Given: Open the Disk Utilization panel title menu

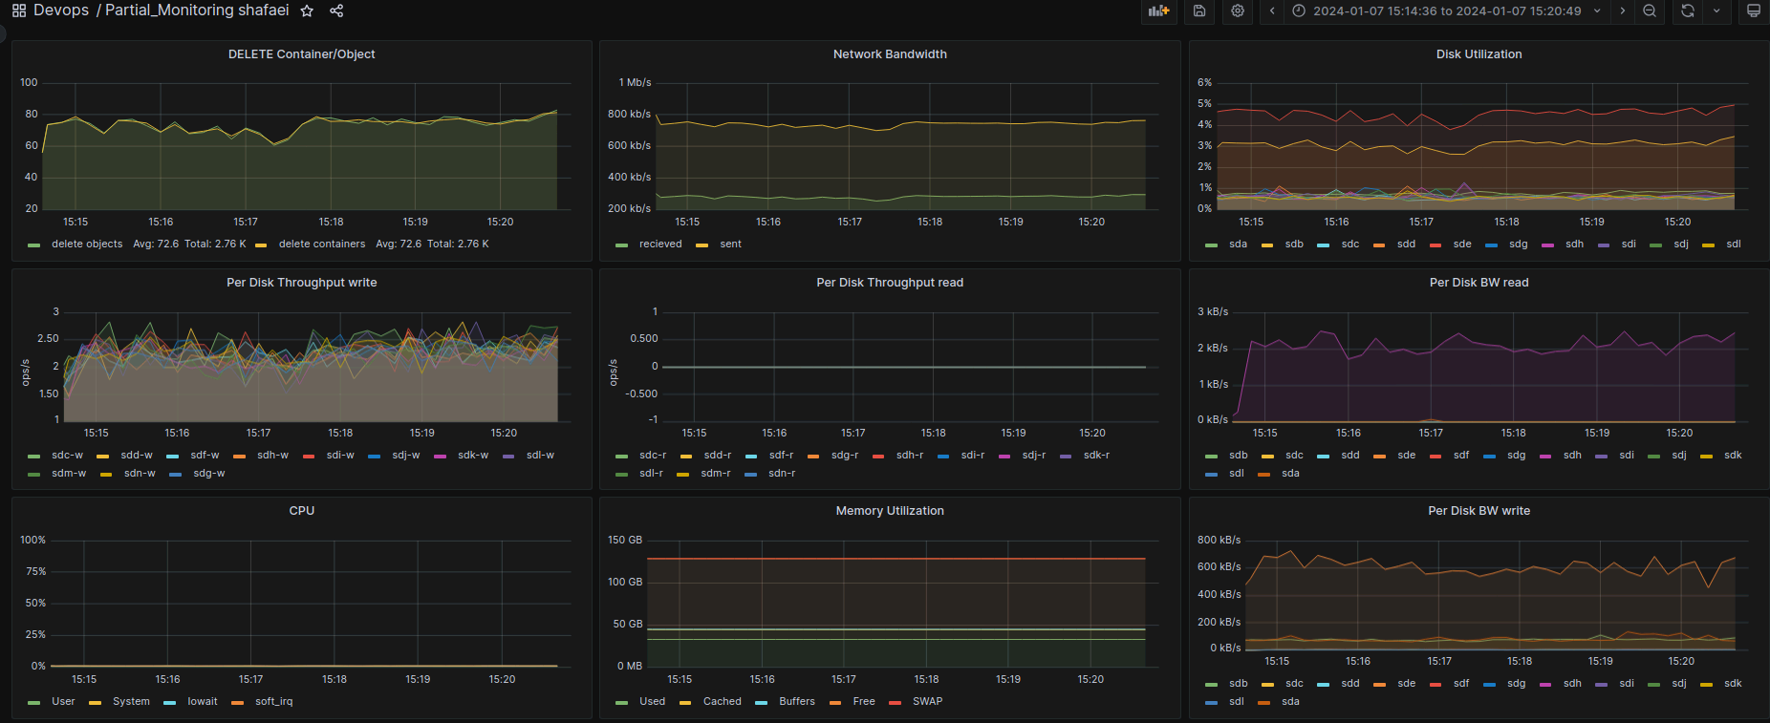Looking at the screenshot, I should 1479,54.
